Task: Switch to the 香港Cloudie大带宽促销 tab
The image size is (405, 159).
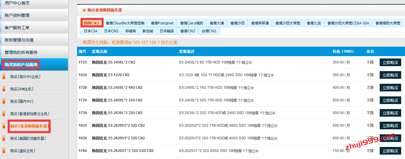Action: point(125,23)
